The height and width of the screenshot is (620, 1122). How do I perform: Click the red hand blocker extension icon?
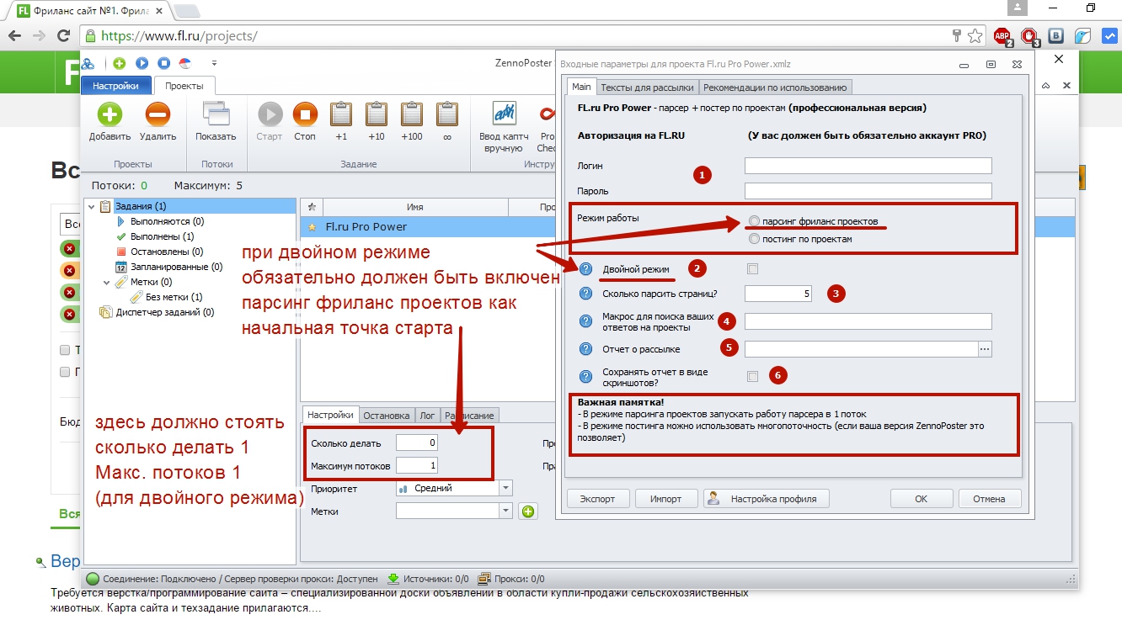pyautogui.click(x=1029, y=35)
